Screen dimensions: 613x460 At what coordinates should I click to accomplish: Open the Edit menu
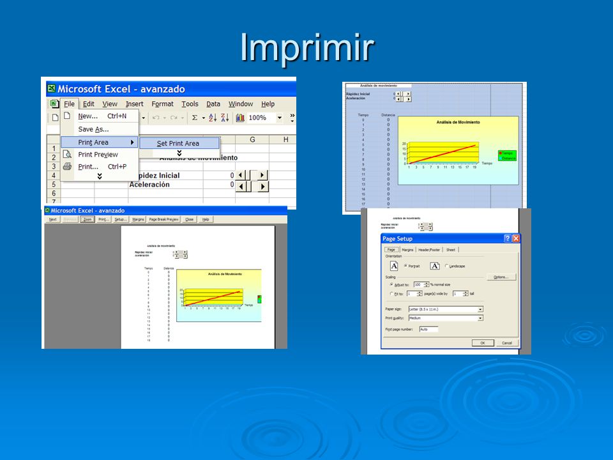(88, 104)
